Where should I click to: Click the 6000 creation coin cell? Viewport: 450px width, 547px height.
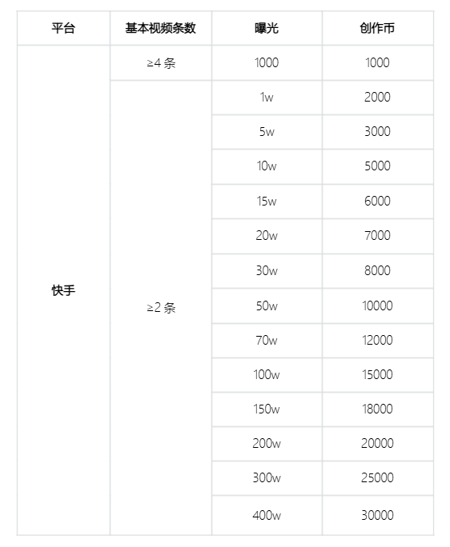(377, 202)
